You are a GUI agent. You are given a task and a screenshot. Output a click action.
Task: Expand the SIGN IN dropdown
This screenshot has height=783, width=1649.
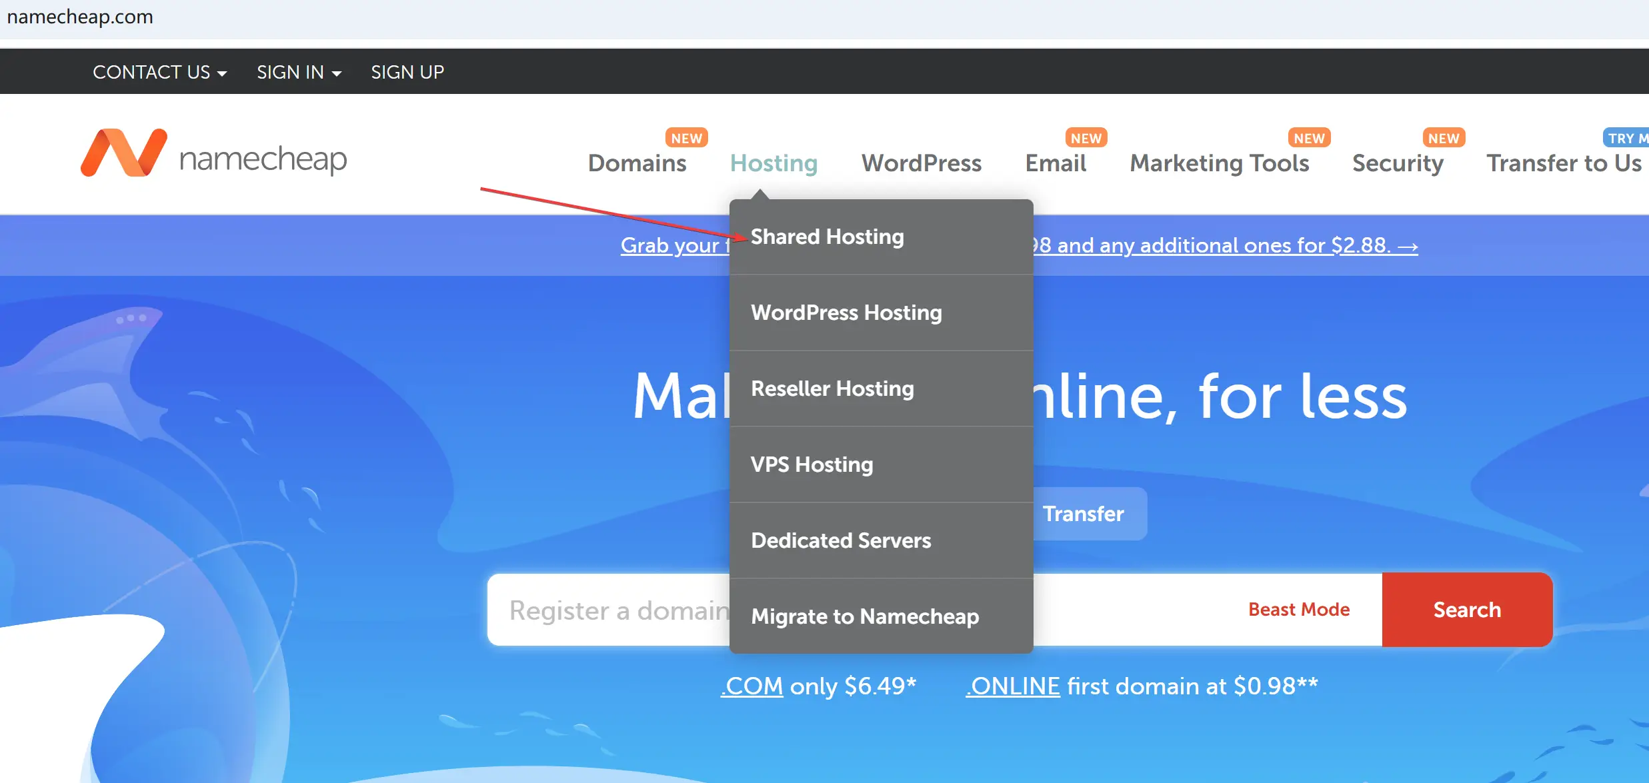[x=299, y=72]
